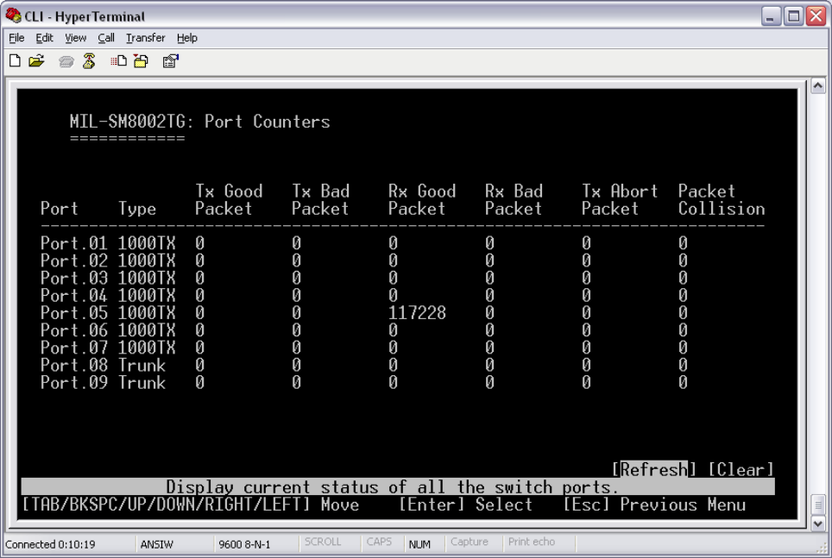Click the Open file folder toolbar icon

pyautogui.click(x=36, y=61)
